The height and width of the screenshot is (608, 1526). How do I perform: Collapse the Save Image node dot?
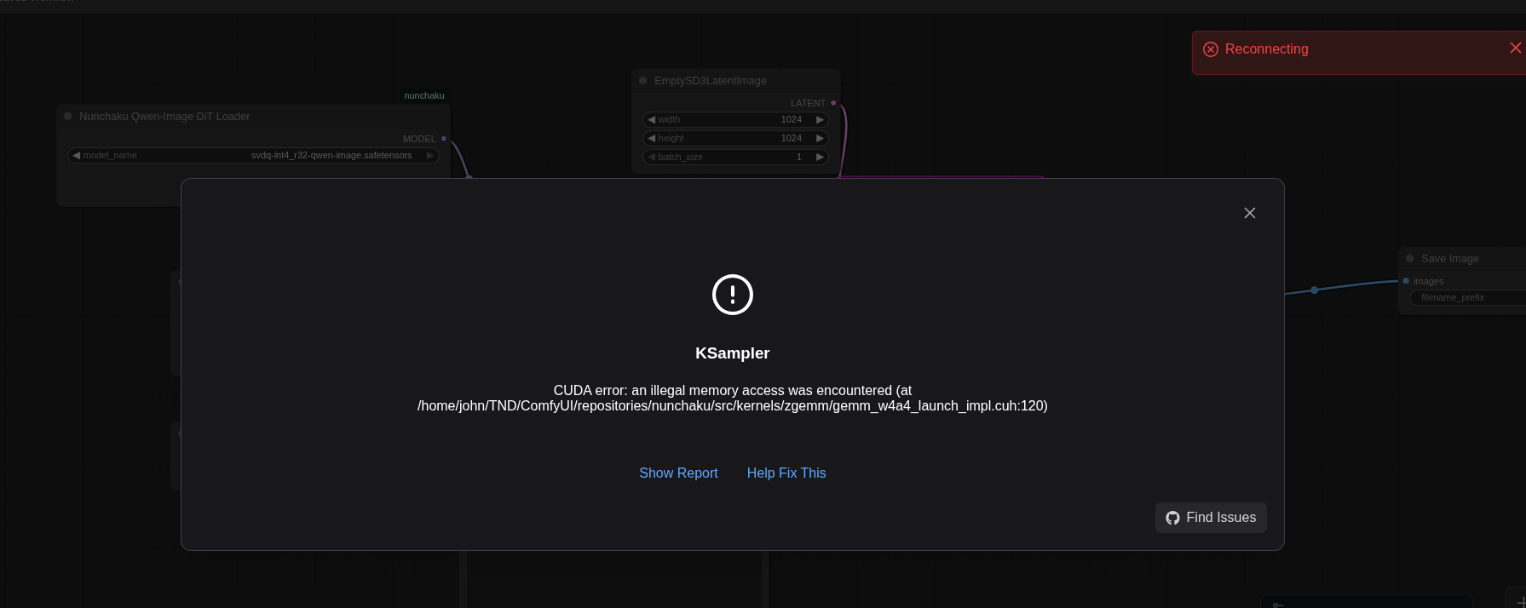(1410, 259)
